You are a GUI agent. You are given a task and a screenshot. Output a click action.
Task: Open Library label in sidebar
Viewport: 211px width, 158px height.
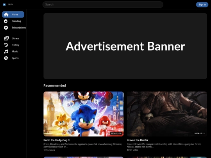click(15, 38)
